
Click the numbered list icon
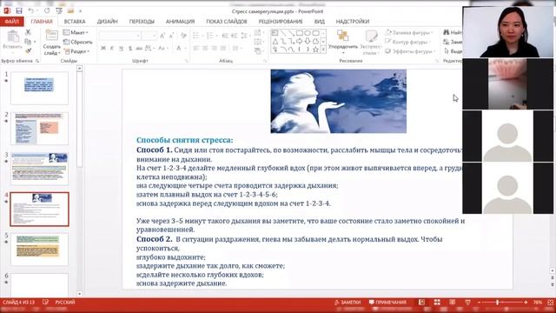211,36
